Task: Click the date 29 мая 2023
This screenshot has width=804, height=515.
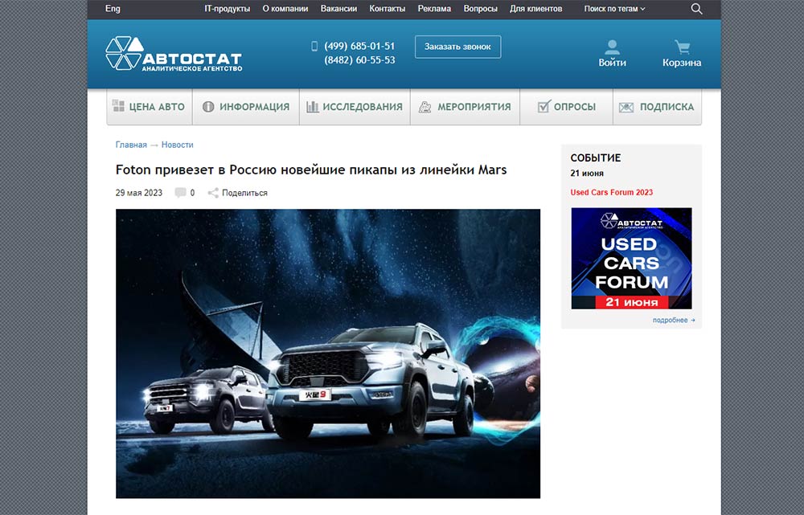Action: 139,193
